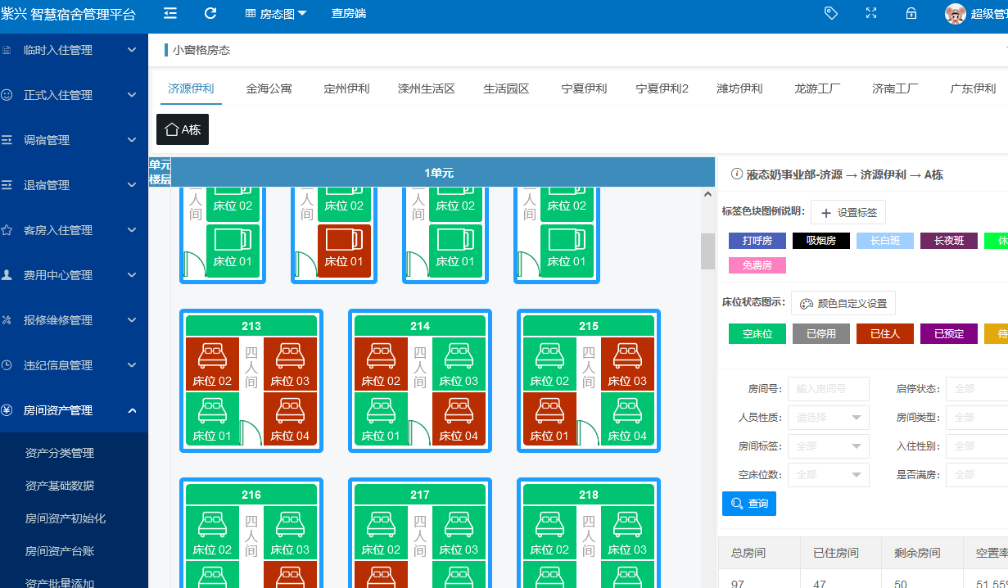The width and height of the screenshot is (1008, 588).
Task: Switch to 滦州生活区 tab
Action: pos(426,88)
